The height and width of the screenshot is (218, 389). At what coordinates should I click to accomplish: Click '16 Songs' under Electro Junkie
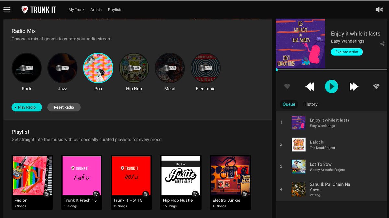point(219,206)
